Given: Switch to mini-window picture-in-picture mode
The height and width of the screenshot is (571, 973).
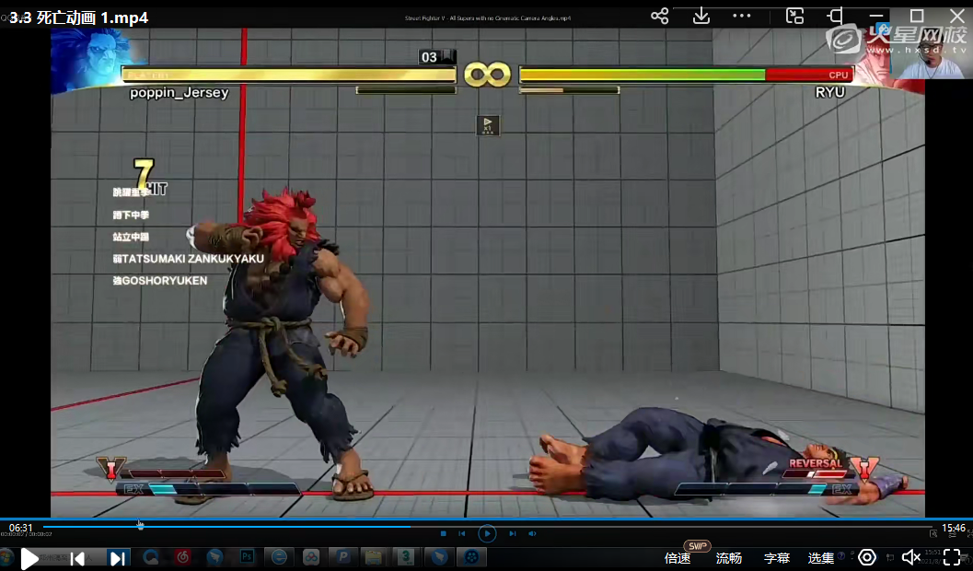Looking at the screenshot, I should (x=794, y=16).
